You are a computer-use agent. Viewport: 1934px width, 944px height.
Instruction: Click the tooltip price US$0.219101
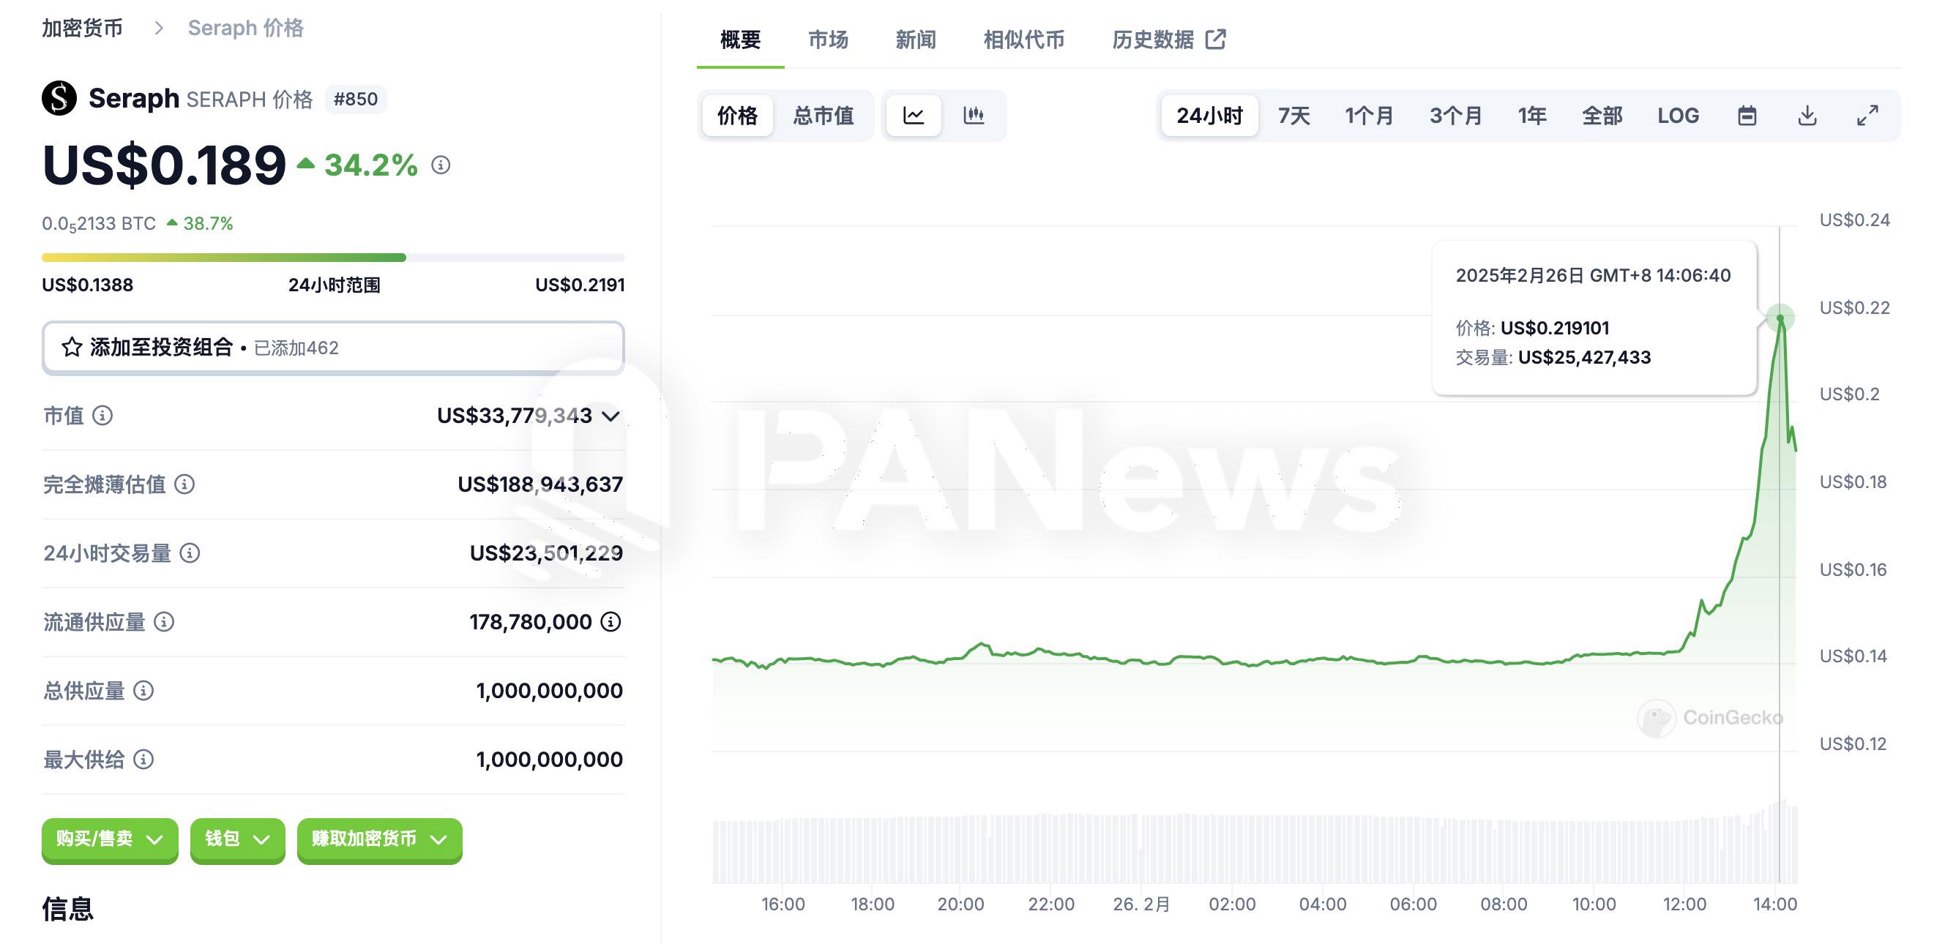pyautogui.click(x=1555, y=328)
